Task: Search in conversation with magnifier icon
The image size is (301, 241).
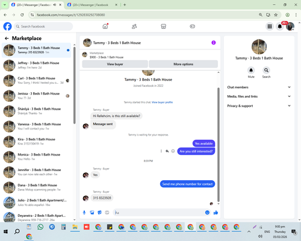Action: pyautogui.click(x=266, y=70)
